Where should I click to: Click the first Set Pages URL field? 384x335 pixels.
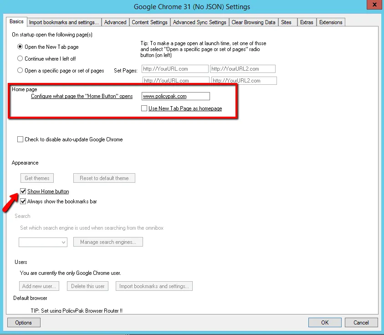174,69
